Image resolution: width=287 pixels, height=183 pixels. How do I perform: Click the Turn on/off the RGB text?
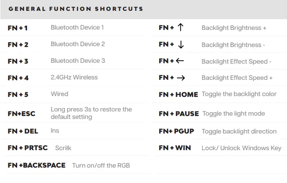(101, 165)
